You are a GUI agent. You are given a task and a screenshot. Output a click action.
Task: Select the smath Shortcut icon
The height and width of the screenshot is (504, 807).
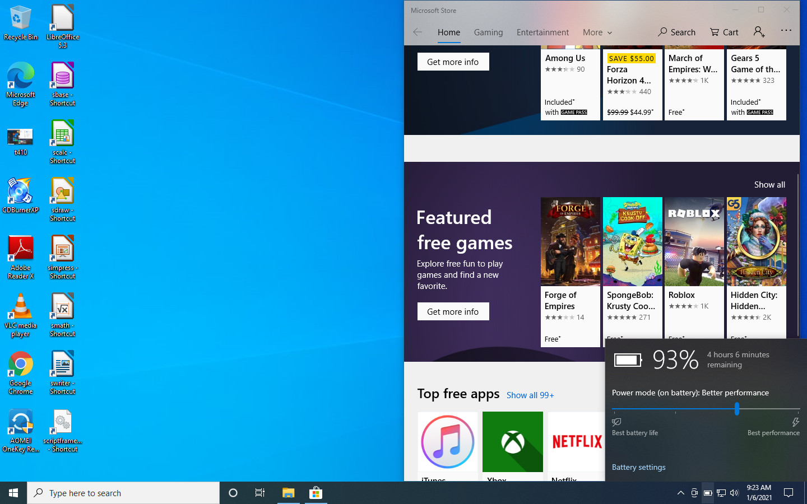click(62, 315)
